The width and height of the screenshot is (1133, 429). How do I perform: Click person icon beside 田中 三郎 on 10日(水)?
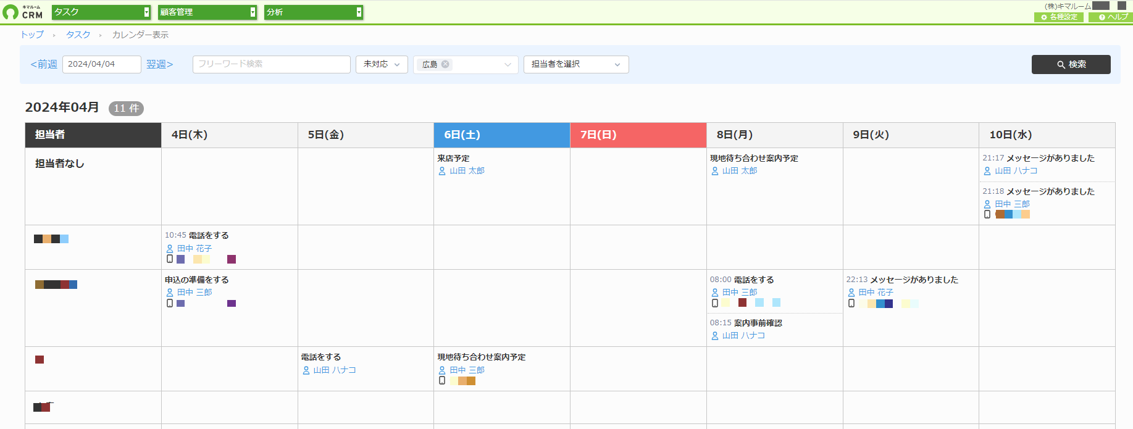click(987, 204)
